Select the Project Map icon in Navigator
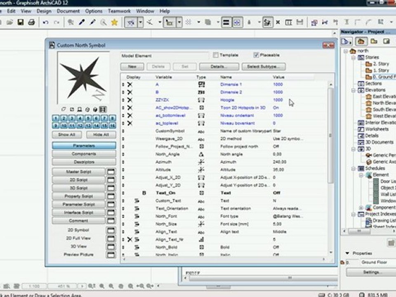This screenshot has width=396, height=297. click(361, 41)
